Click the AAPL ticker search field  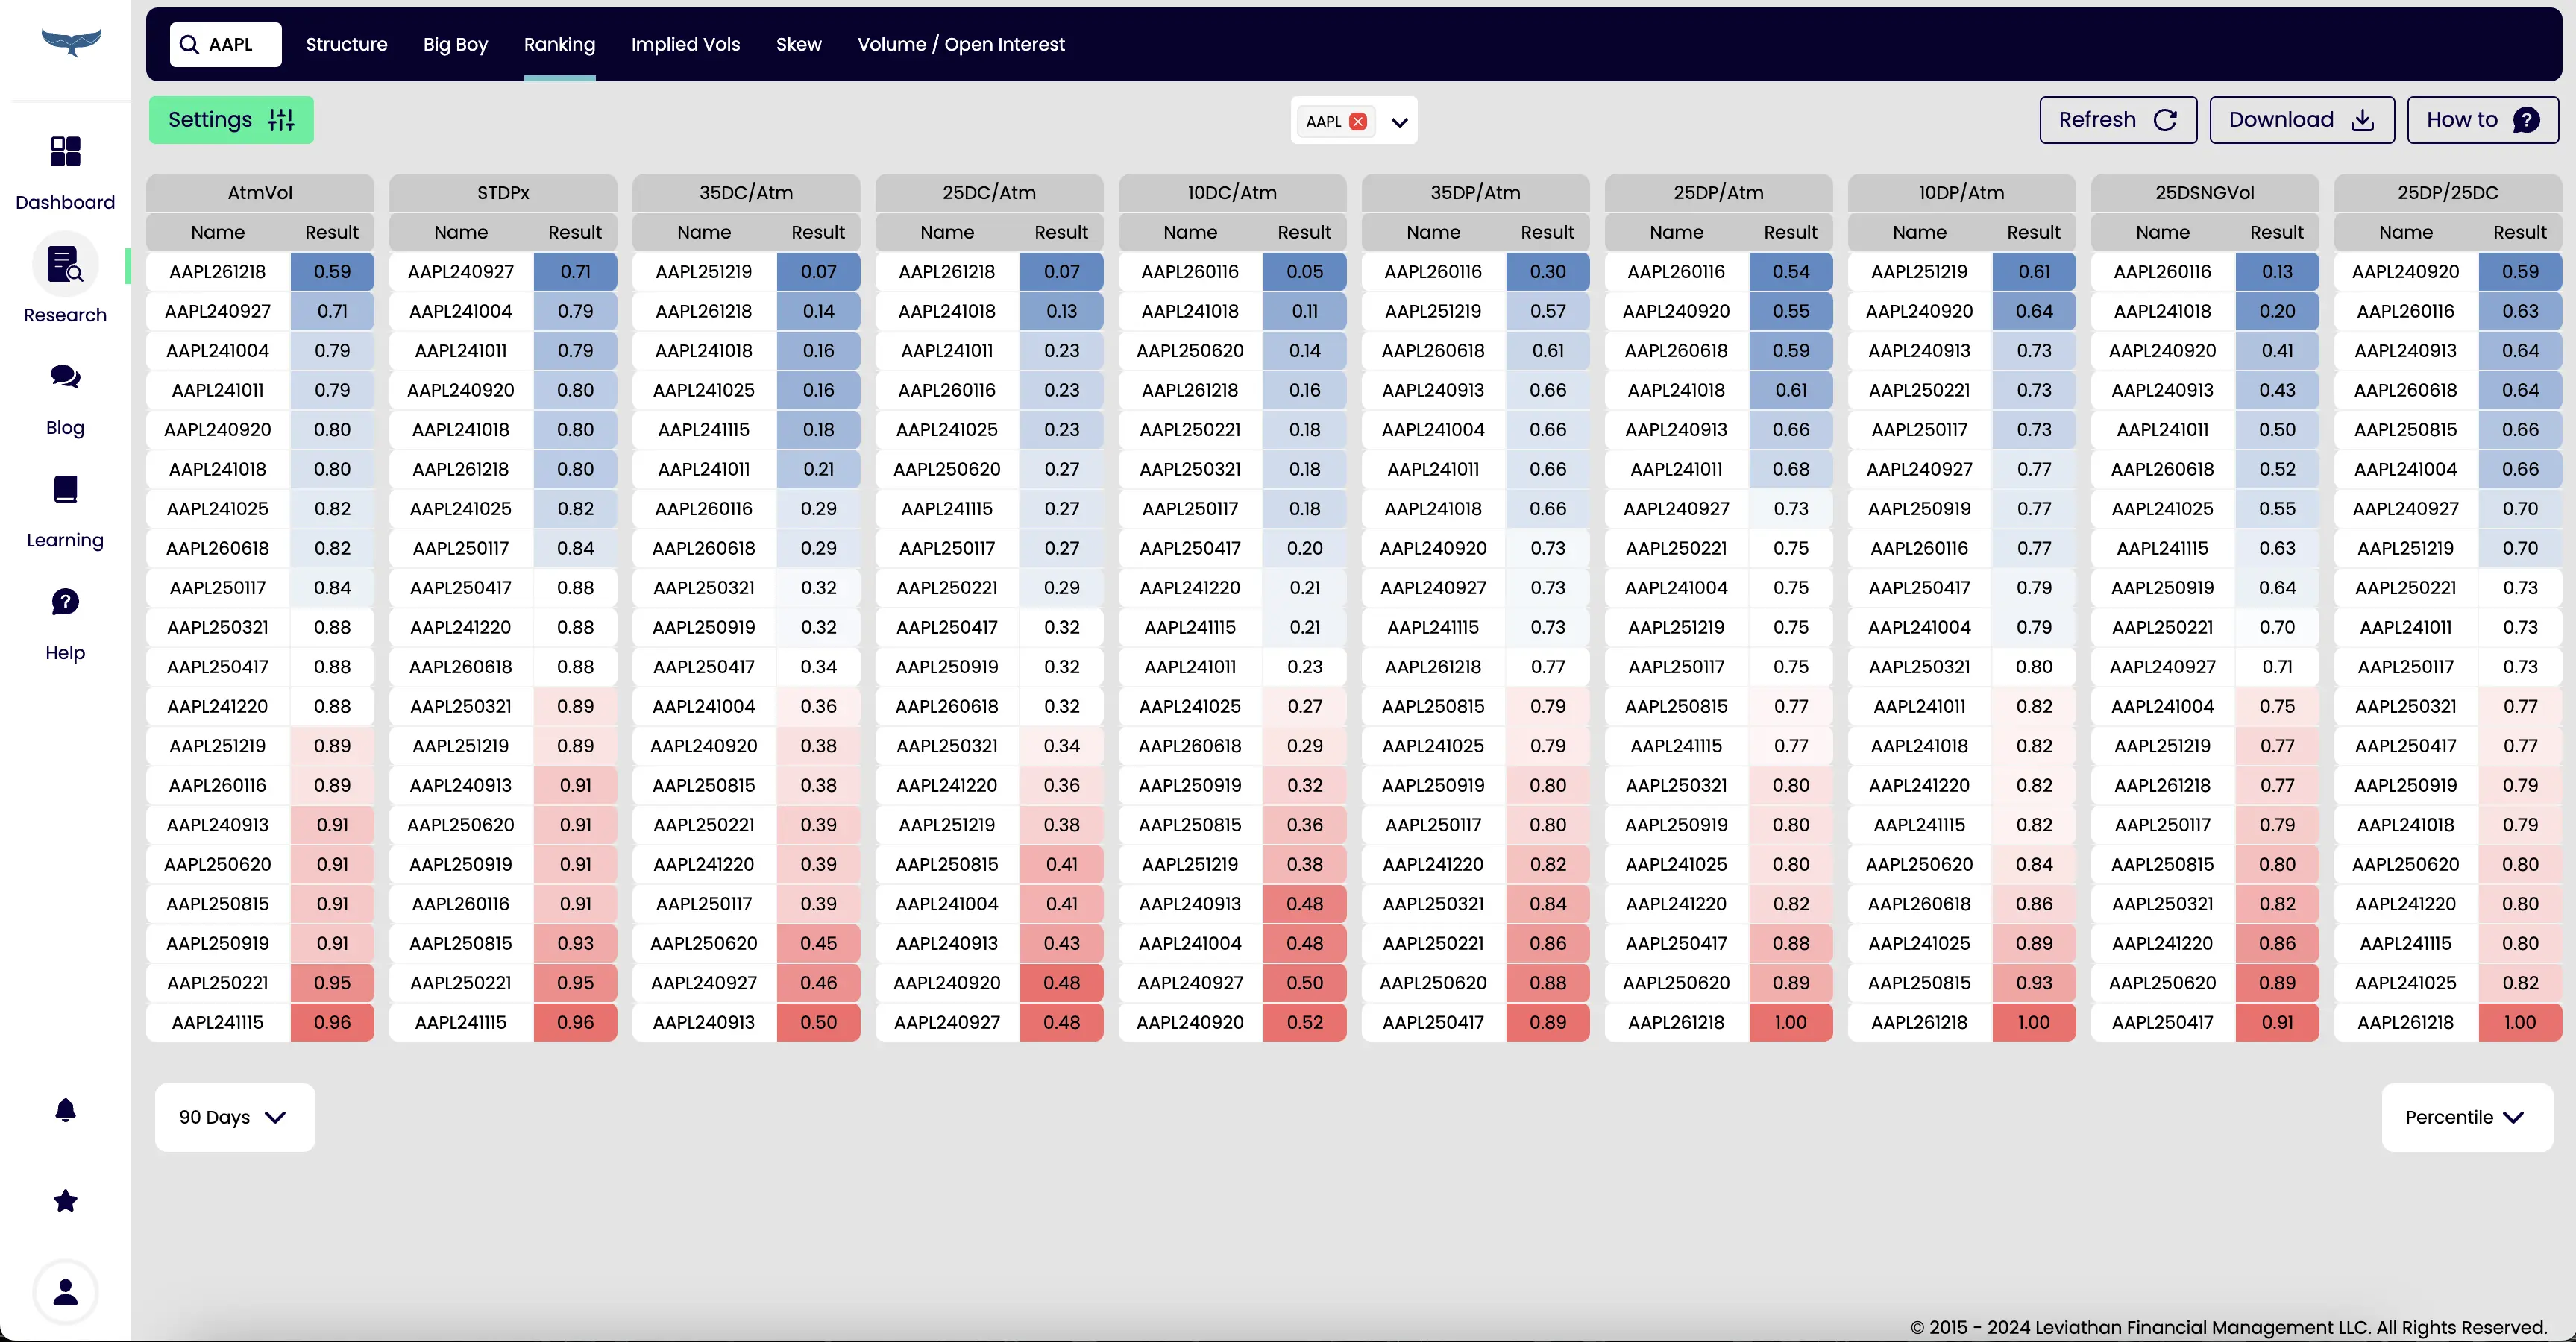(226, 44)
